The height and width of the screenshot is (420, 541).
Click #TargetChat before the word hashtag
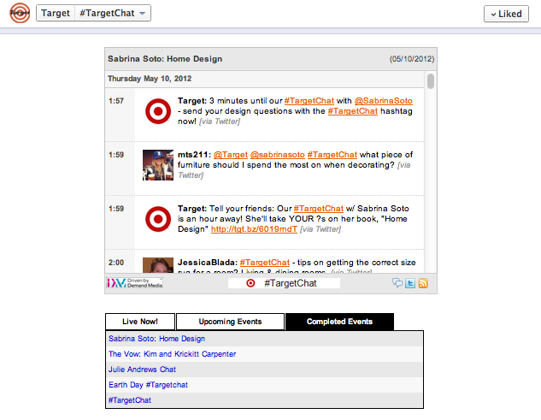353,111
